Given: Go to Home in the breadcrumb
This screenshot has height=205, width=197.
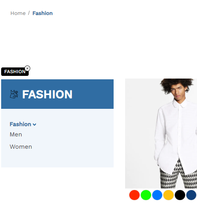Looking at the screenshot, I should point(18,13).
